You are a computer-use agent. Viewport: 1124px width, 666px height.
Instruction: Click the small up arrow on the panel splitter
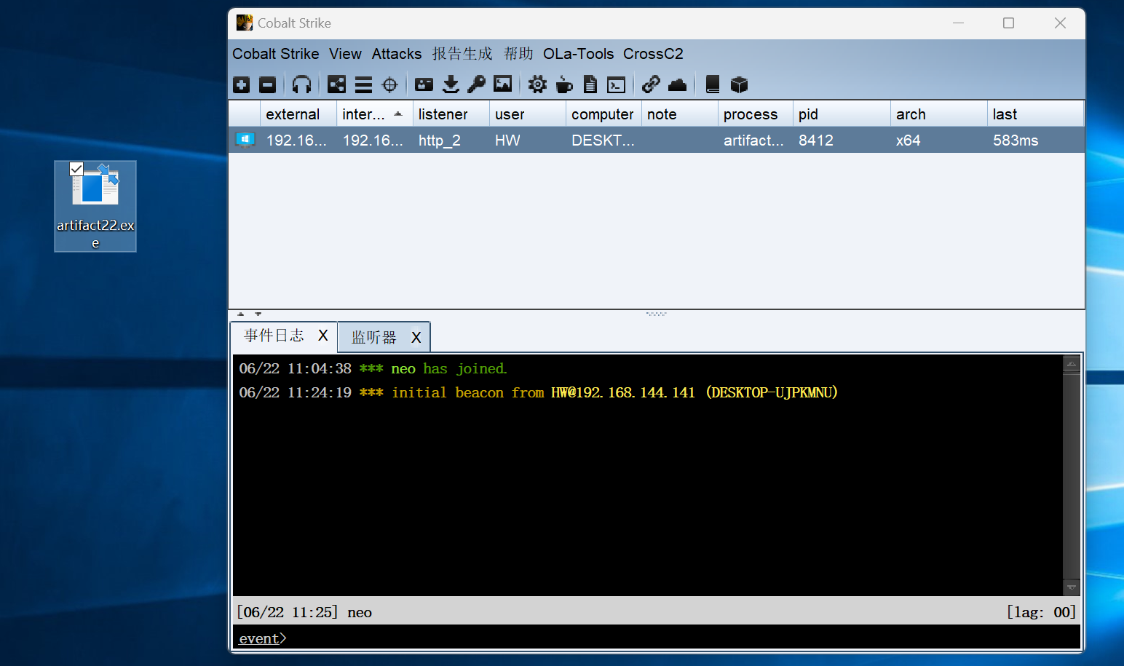(241, 314)
